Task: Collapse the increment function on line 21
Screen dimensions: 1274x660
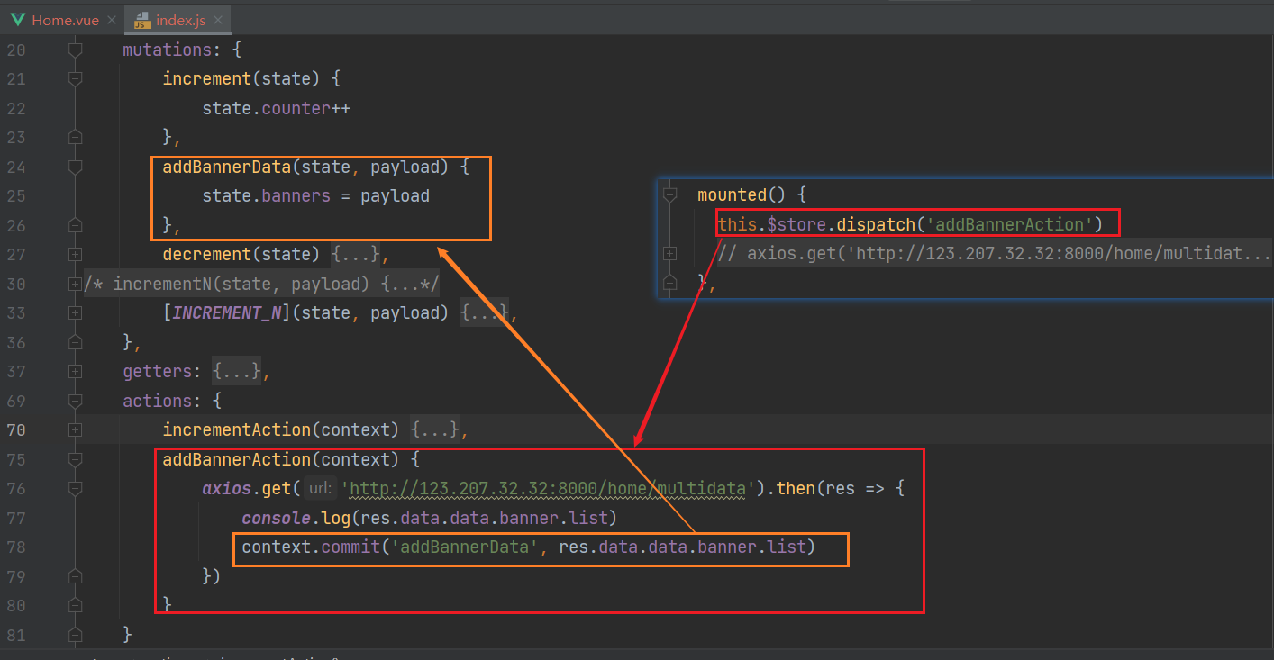Action: pos(75,79)
